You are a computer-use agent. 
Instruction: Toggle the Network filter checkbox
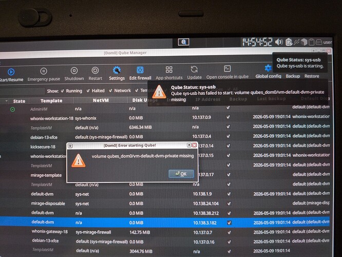pos(110,90)
